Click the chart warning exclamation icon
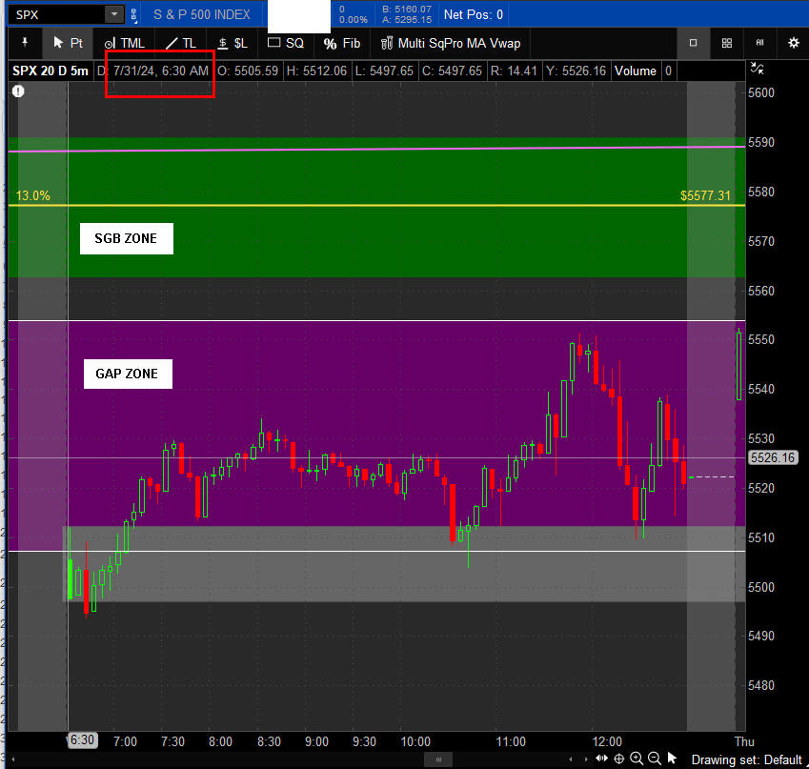 point(18,91)
